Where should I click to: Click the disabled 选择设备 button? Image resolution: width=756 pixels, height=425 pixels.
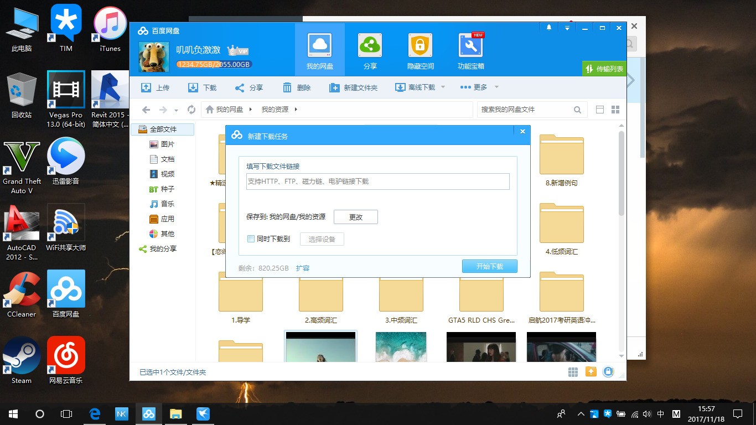coord(322,239)
